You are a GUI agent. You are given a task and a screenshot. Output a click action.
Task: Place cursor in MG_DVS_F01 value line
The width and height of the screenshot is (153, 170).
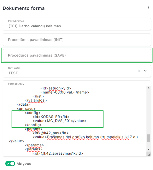pyautogui.click(x=59, y=121)
